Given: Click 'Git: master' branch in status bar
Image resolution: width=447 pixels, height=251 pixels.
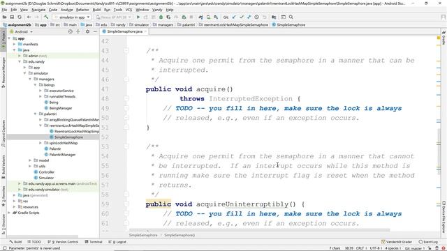Looking at the screenshot, I should coord(414,248).
